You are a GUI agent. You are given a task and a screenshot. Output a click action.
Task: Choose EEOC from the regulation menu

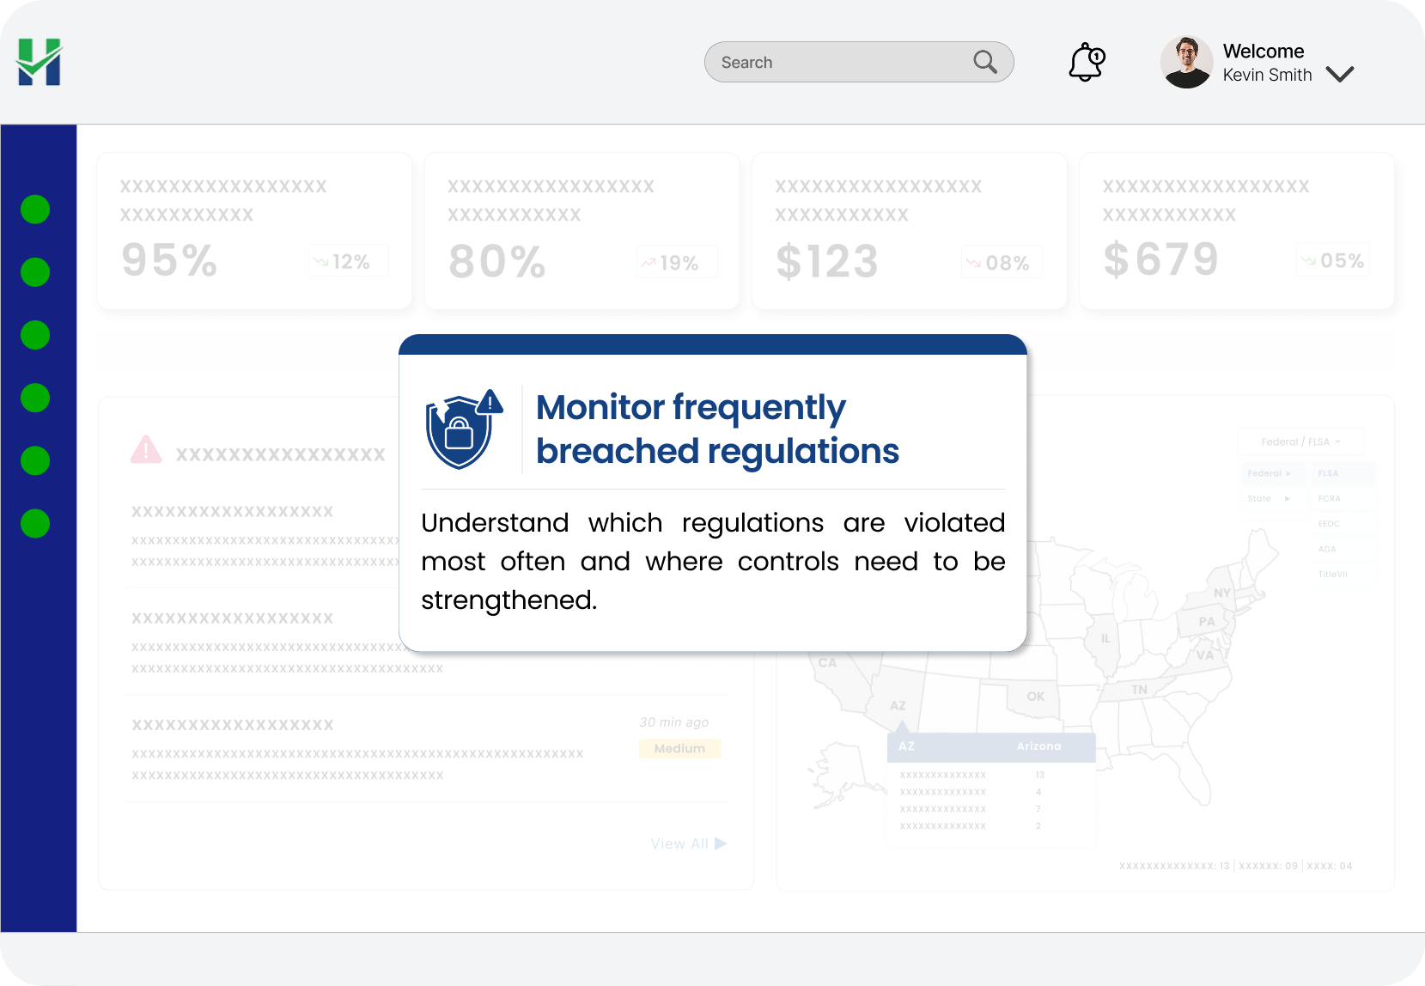pyautogui.click(x=1329, y=524)
